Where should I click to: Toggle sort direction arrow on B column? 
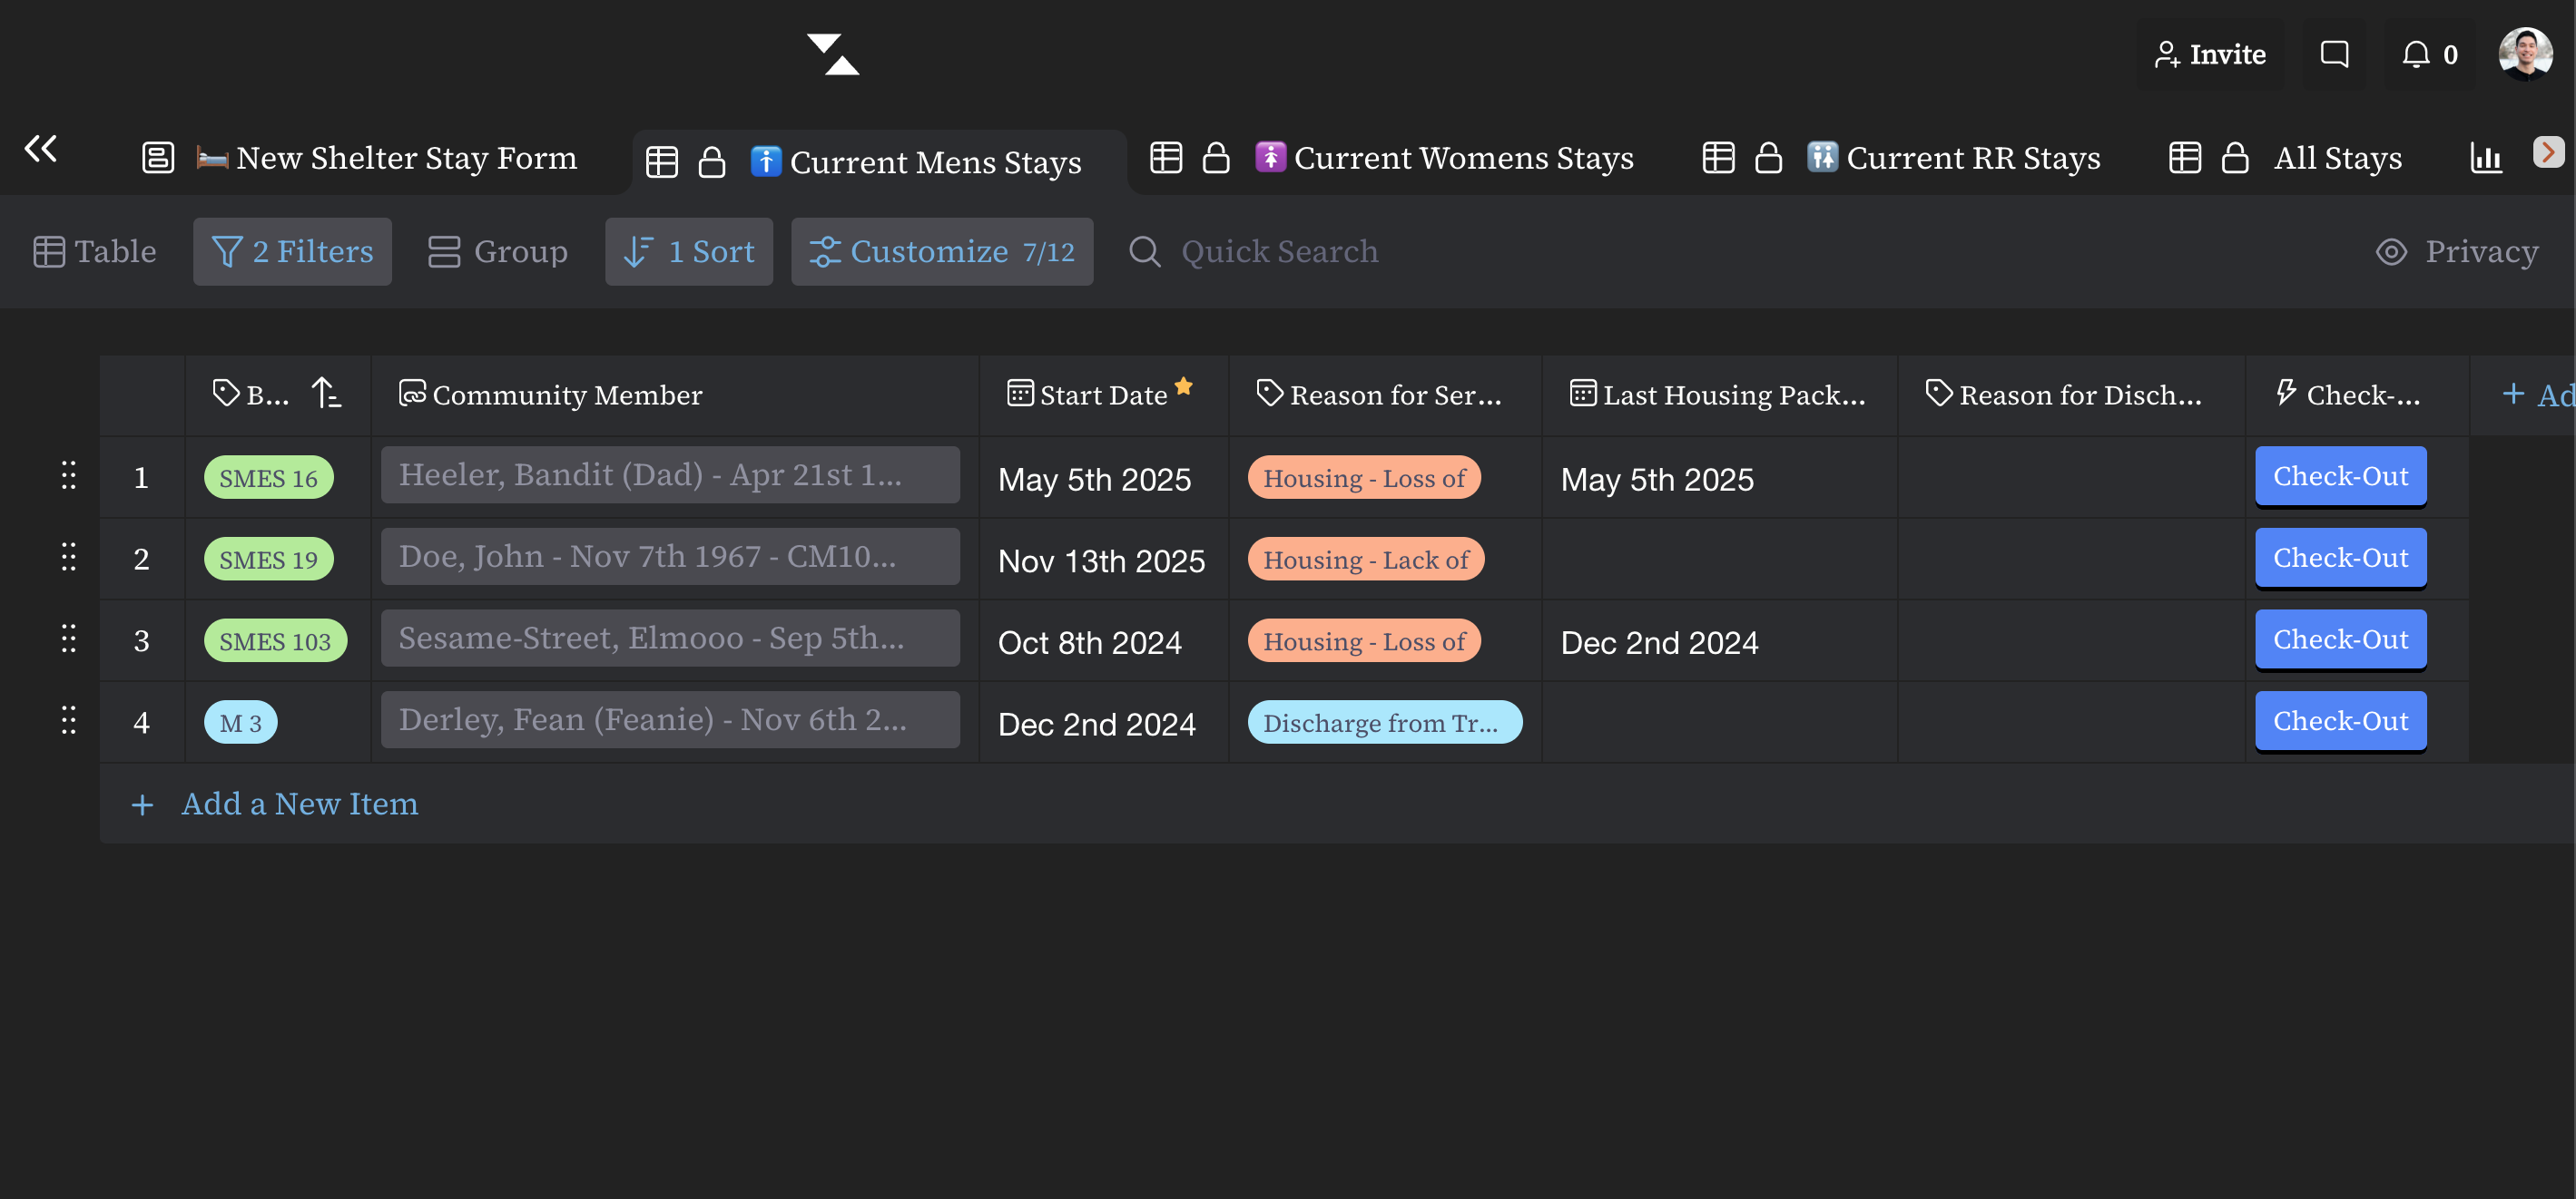[326, 394]
